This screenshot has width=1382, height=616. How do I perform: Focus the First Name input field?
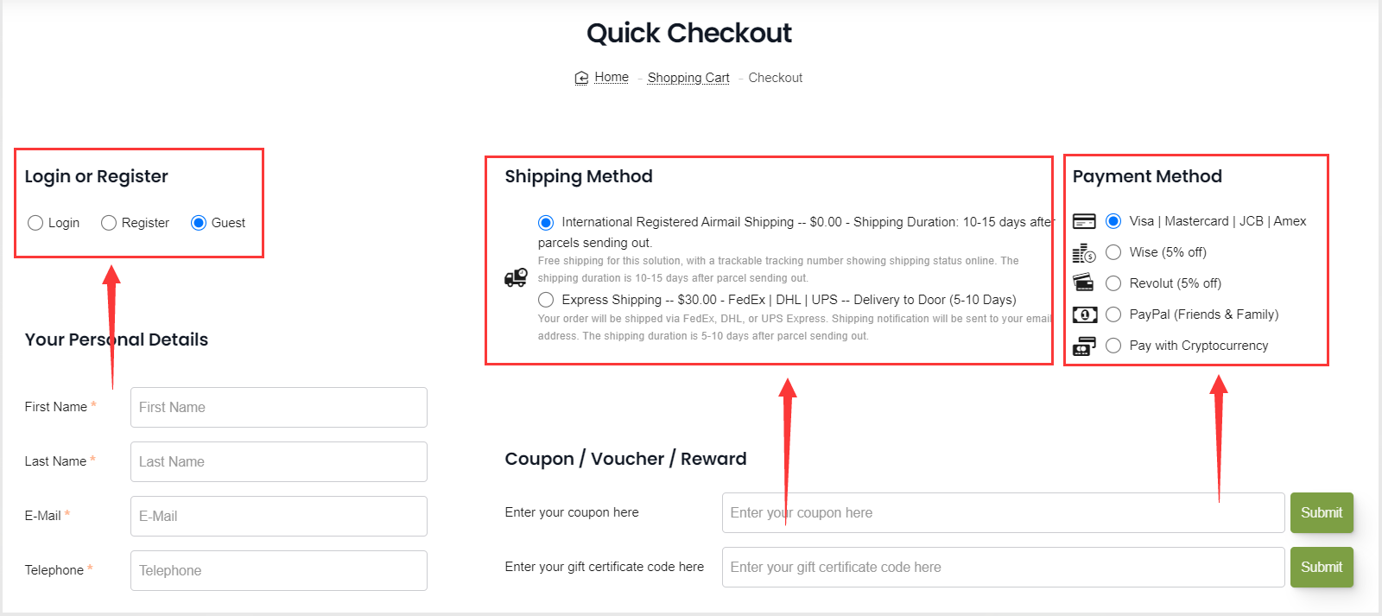click(x=279, y=407)
